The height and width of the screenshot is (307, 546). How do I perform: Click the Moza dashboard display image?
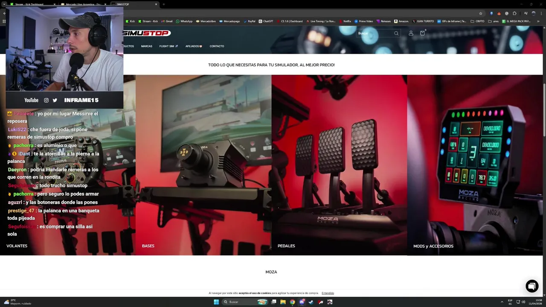click(475, 165)
